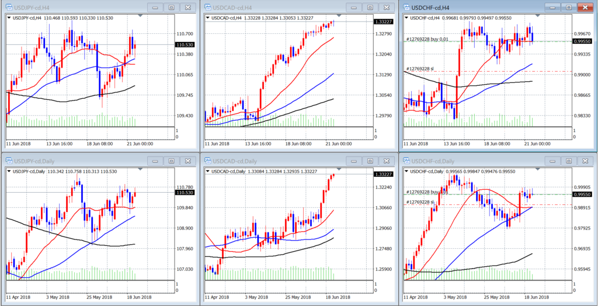Click the gray chart shift marker in USDCHF Daily

(x=538, y=169)
